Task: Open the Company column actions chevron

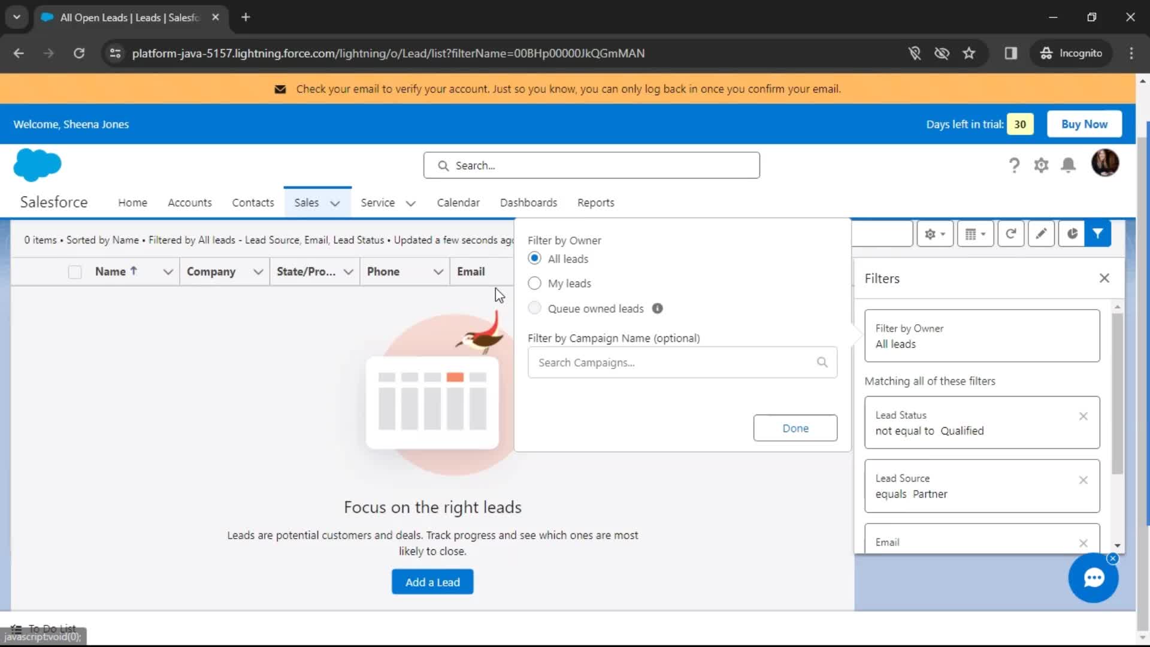Action: click(258, 272)
